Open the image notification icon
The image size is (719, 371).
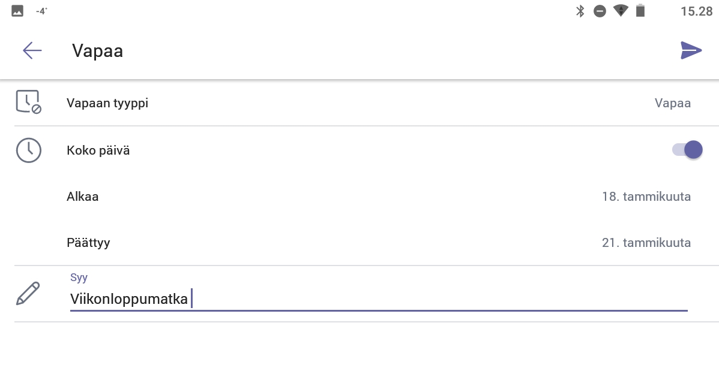[x=17, y=11]
